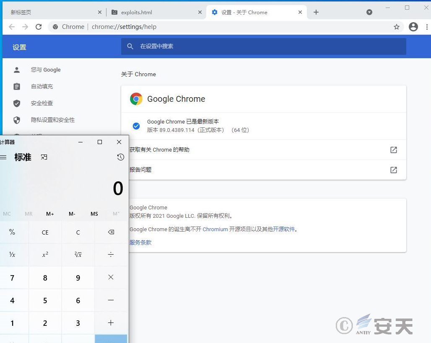This screenshot has width=431, height=343.
Task: Click the calculator display showing 0
Action: pos(118,188)
